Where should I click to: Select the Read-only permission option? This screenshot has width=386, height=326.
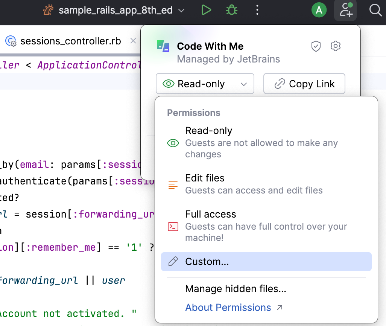coord(208,131)
